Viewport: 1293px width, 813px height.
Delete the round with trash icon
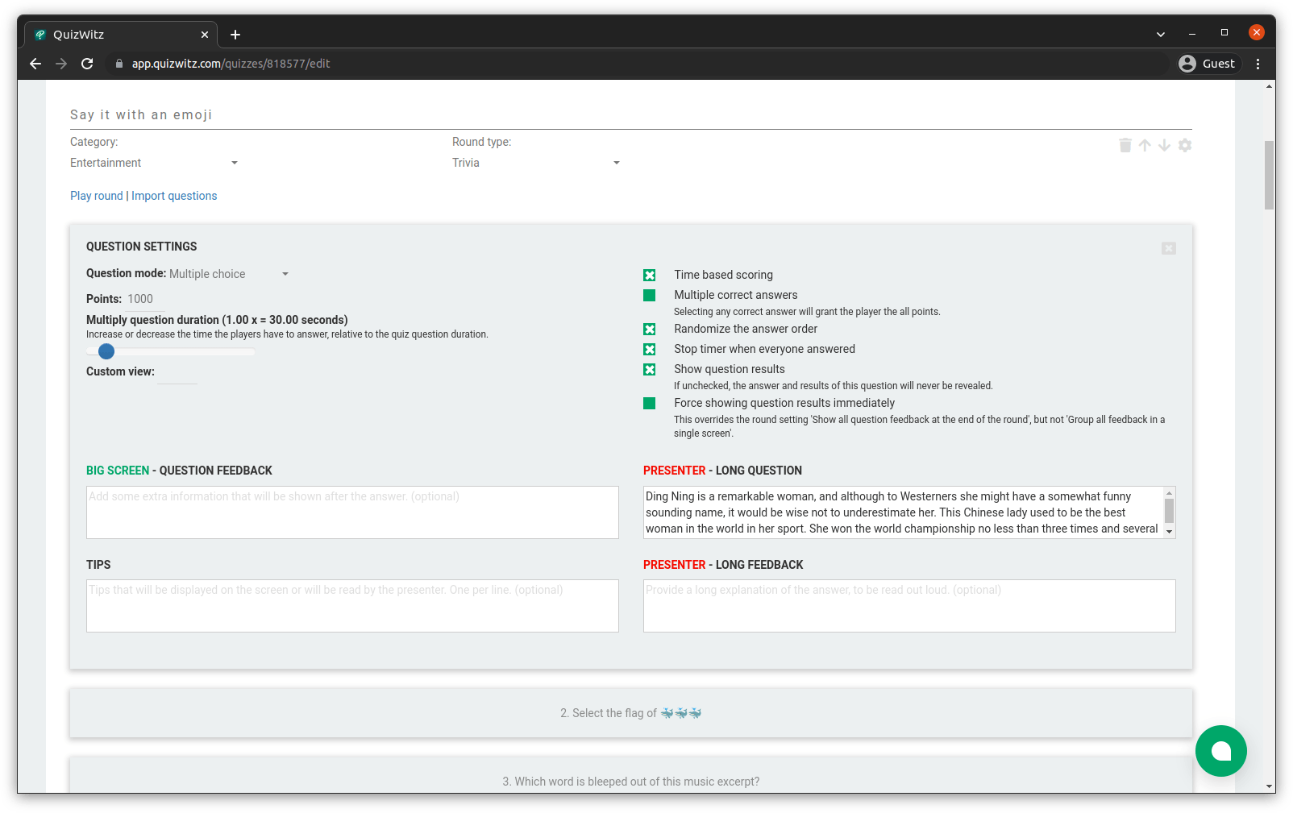tap(1125, 145)
